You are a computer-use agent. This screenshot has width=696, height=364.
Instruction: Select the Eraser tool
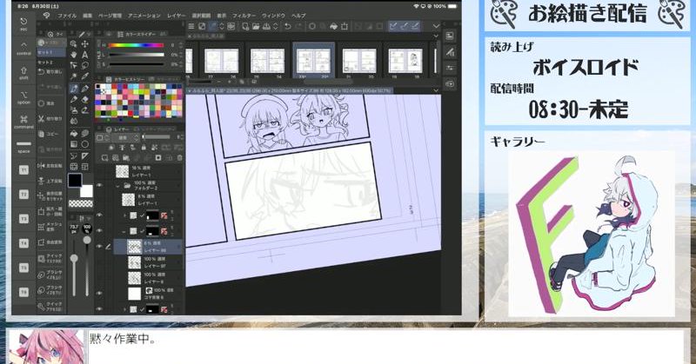(x=84, y=100)
